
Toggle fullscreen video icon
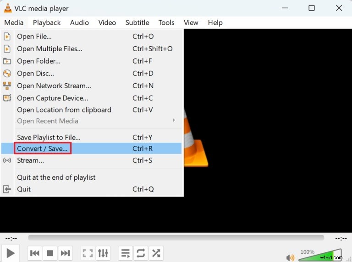(88, 253)
